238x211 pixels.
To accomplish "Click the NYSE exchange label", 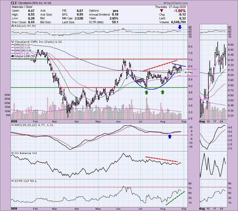I will pos(47,3).
